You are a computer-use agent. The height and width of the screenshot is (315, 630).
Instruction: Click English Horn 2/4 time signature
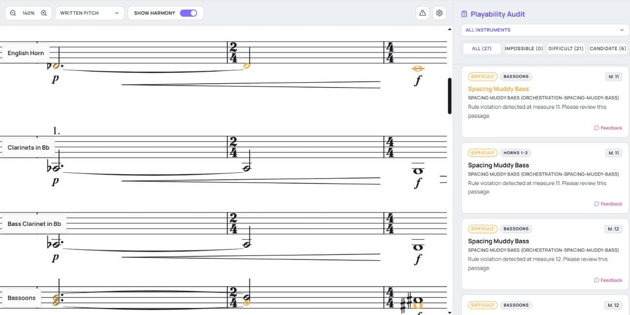pyautogui.click(x=233, y=53)
